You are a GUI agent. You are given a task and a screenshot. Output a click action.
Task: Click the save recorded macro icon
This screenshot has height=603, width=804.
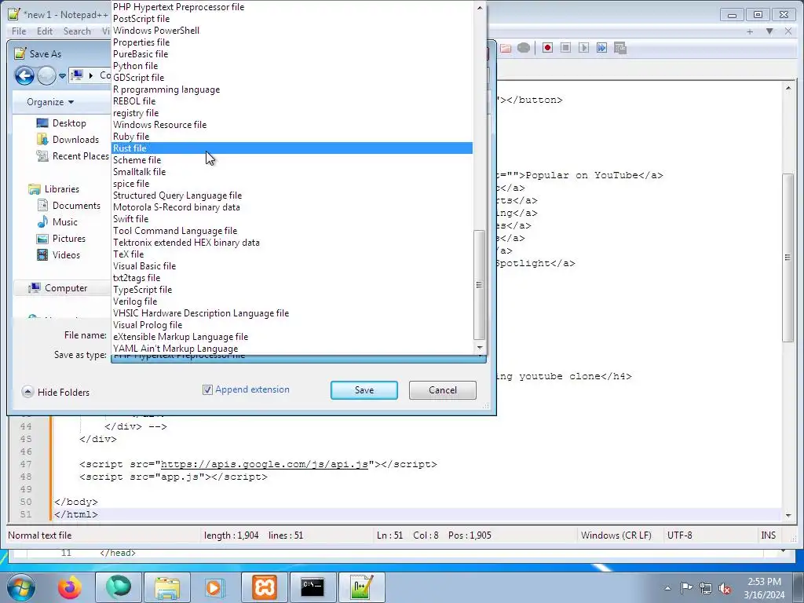620,48
